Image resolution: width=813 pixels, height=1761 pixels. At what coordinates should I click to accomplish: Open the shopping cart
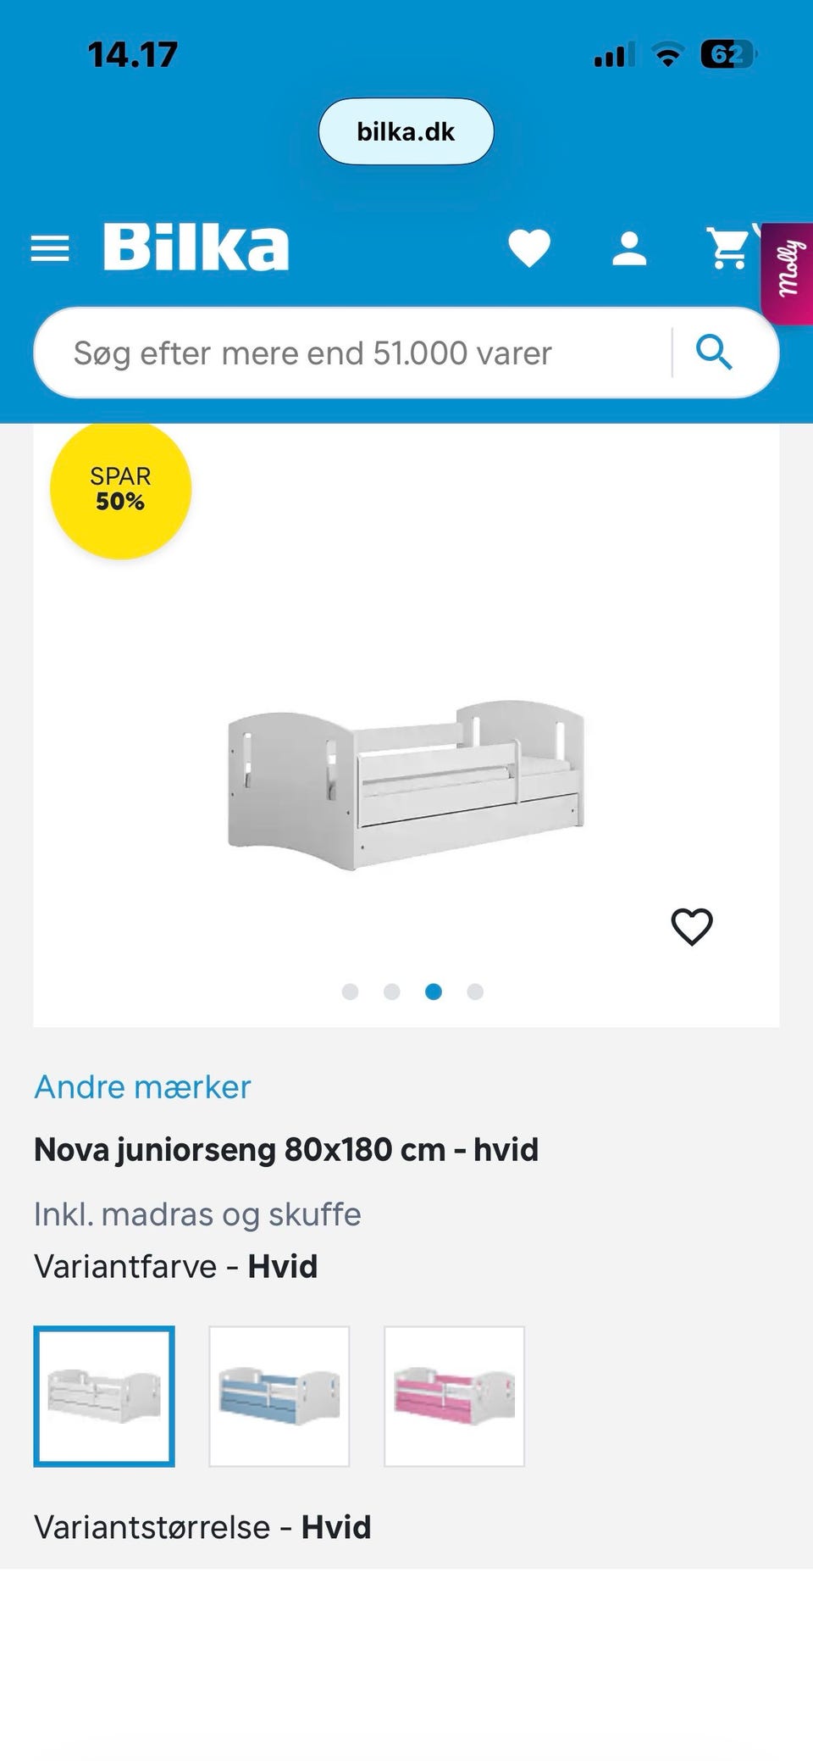pos(728,248)
